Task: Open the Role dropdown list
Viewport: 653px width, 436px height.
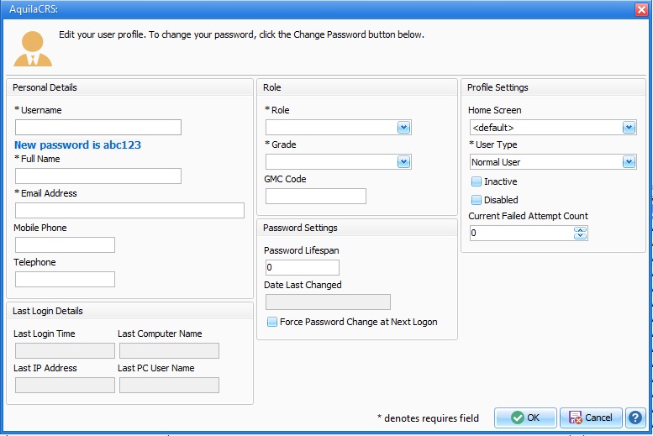Action: (x=403, y=128)
